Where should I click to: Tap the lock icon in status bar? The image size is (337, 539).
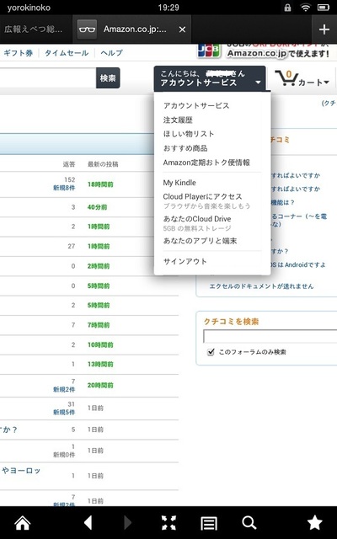pyautogui.click(x=287, y=8)
